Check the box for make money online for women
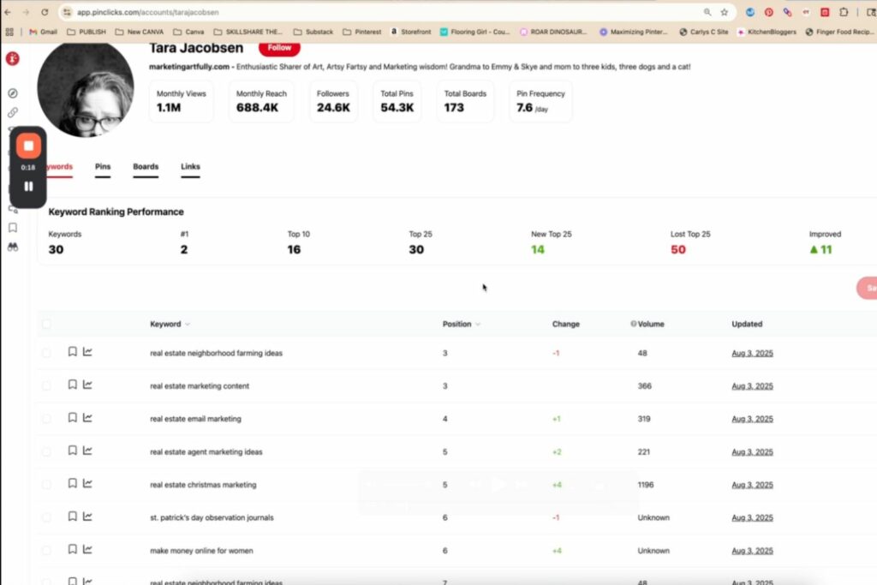 [46, 551]
